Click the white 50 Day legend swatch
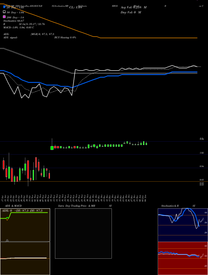This screenshot has height=275, width=208. click(x=4, y=12)
